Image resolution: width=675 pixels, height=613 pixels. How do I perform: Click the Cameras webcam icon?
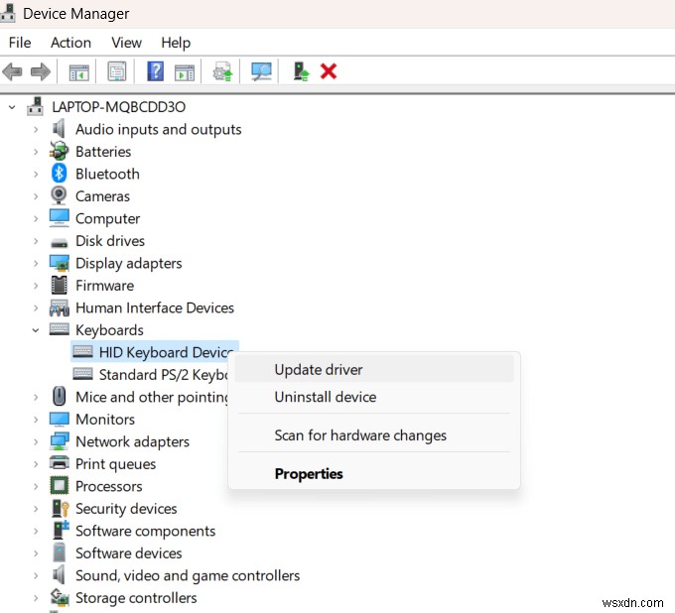pyautogui.click(x=59, y=195)
